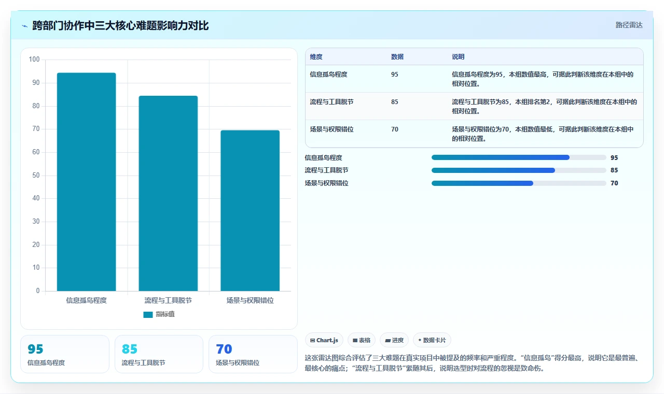Click the lightning icon beside the title
The width and height of the screenshot is (664, 394).
(24, 26)
